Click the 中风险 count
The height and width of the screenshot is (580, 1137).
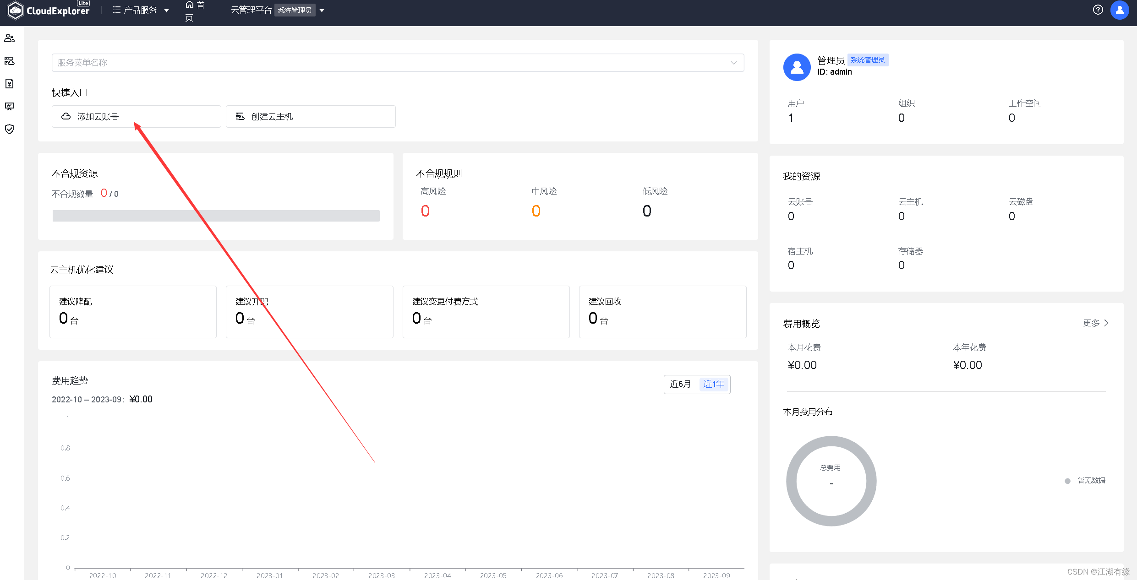pyautogui.click(x=536, y=211)
